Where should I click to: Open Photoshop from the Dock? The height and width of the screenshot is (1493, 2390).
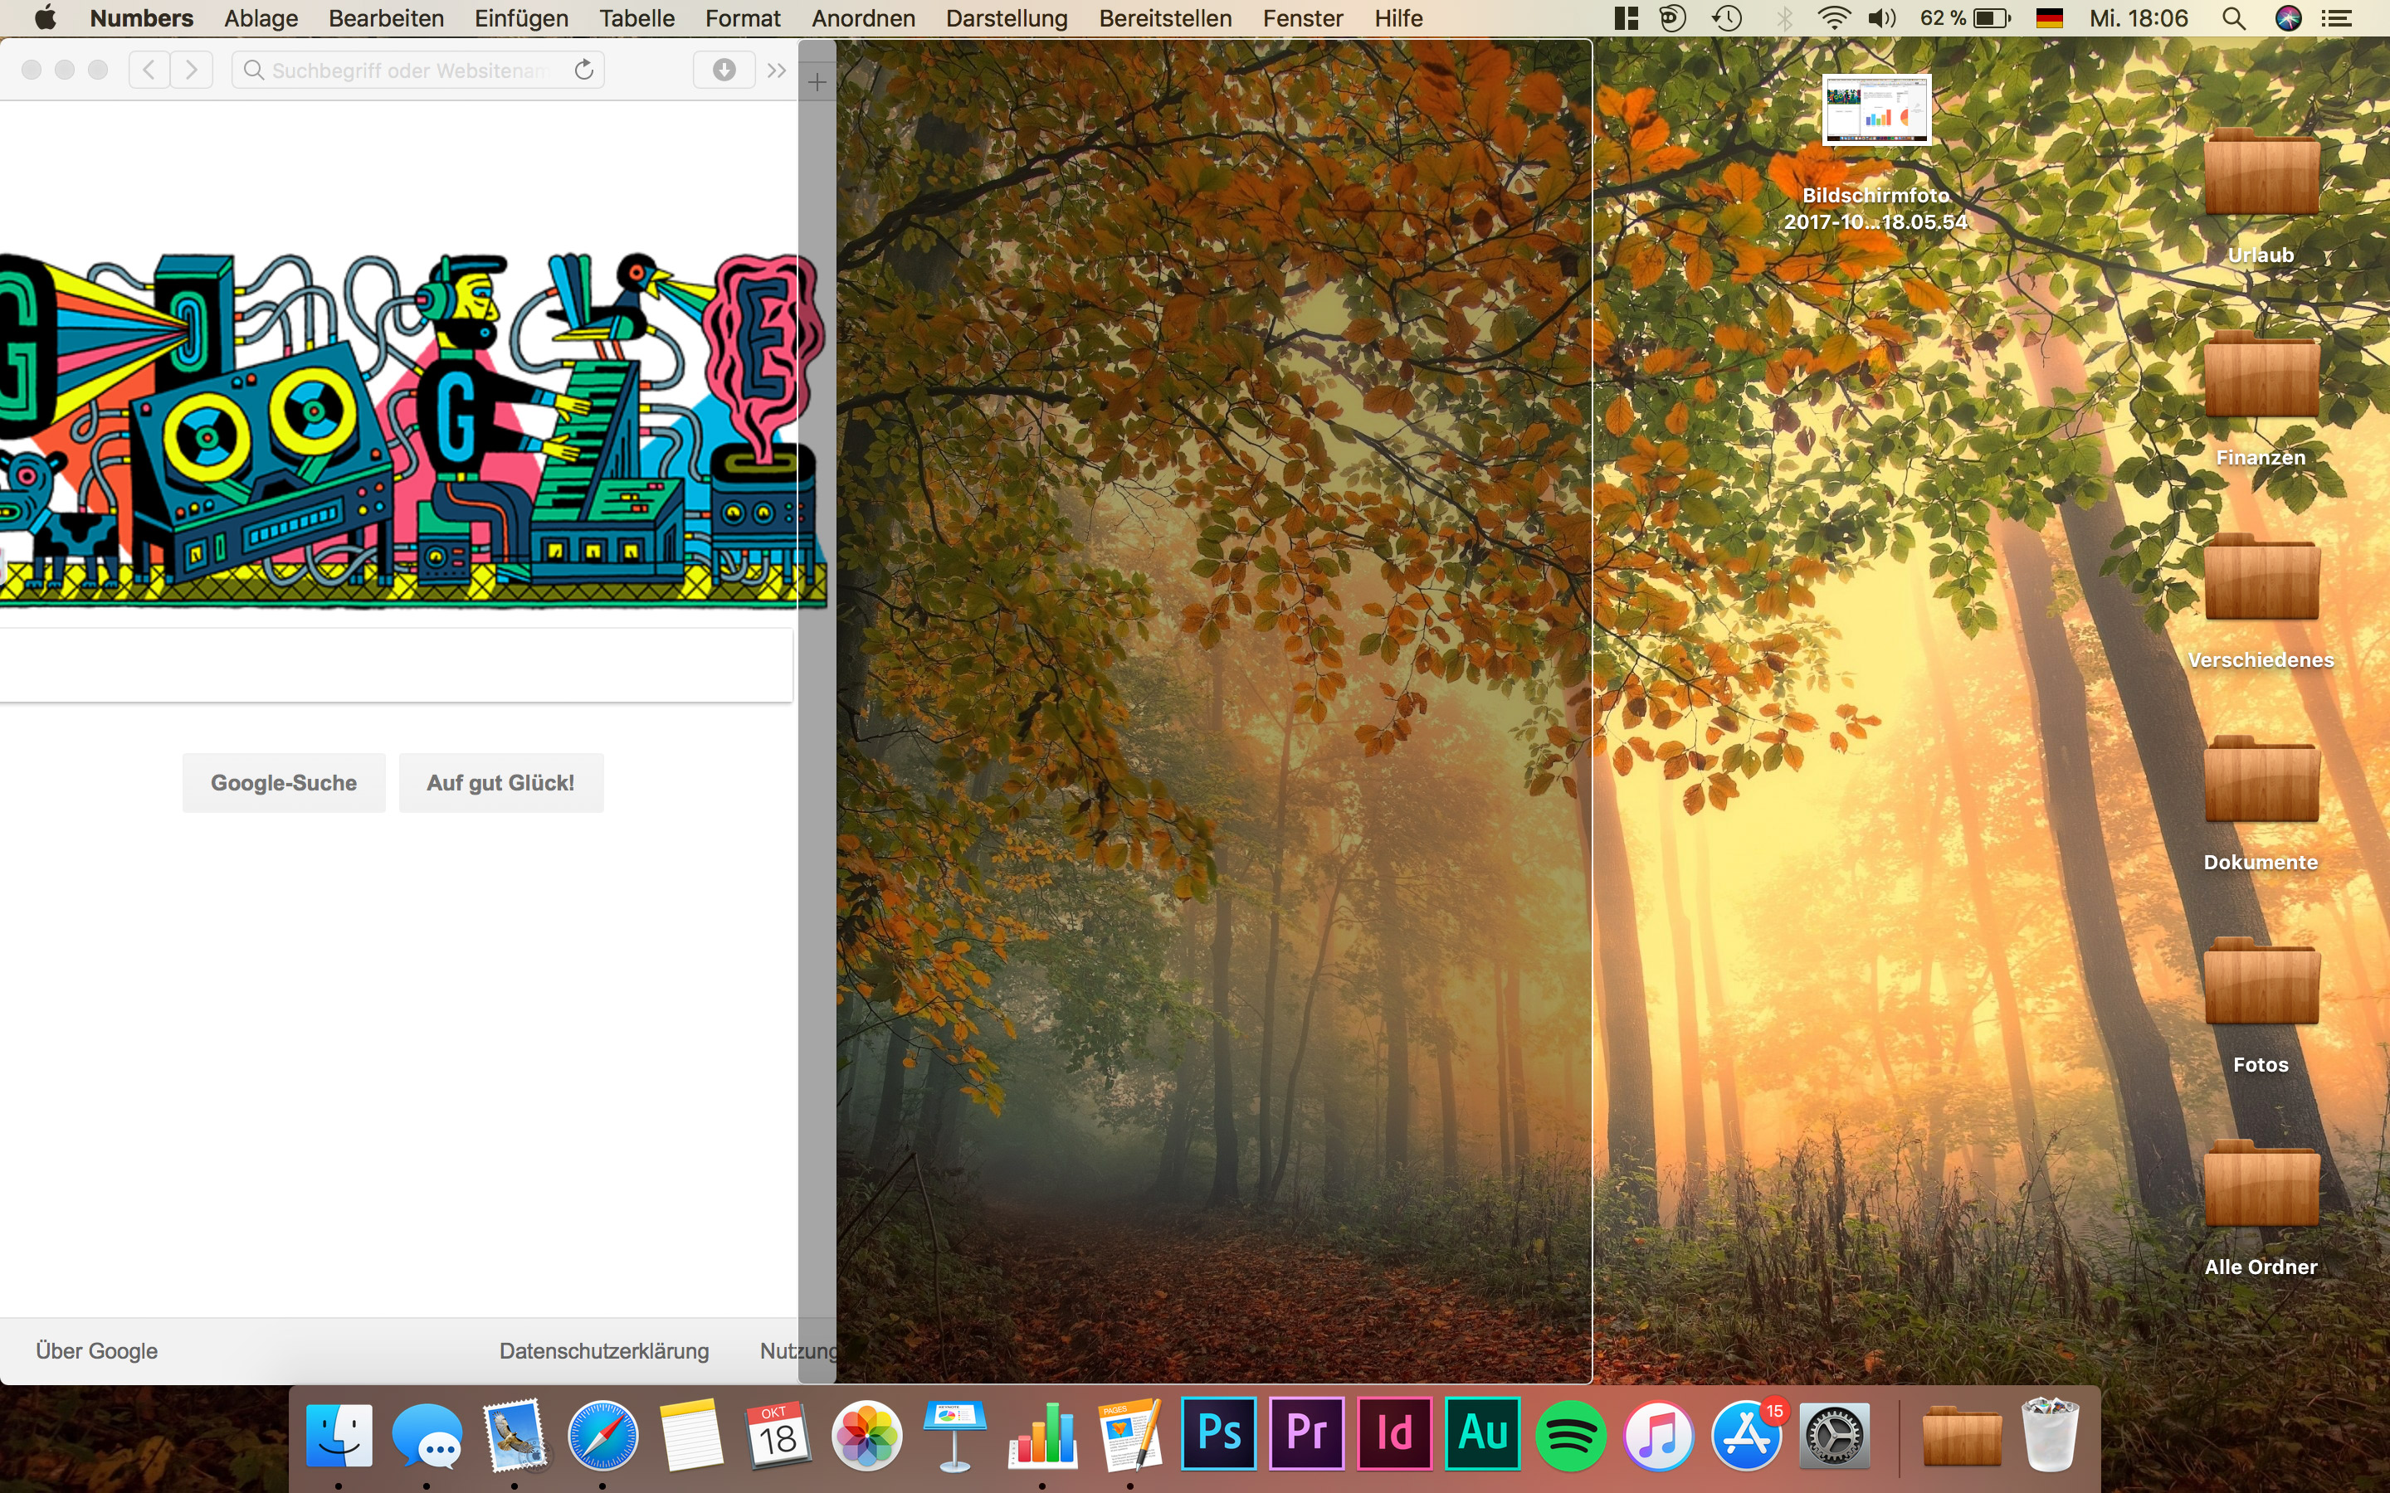click(1217, 1434)
